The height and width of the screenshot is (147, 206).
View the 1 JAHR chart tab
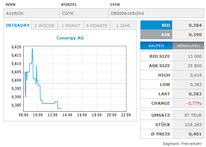pyautogui.click(x=123, y=26)
